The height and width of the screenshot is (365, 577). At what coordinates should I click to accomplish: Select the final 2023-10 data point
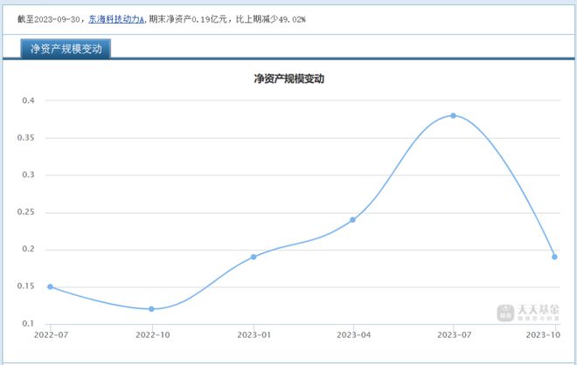554,257
